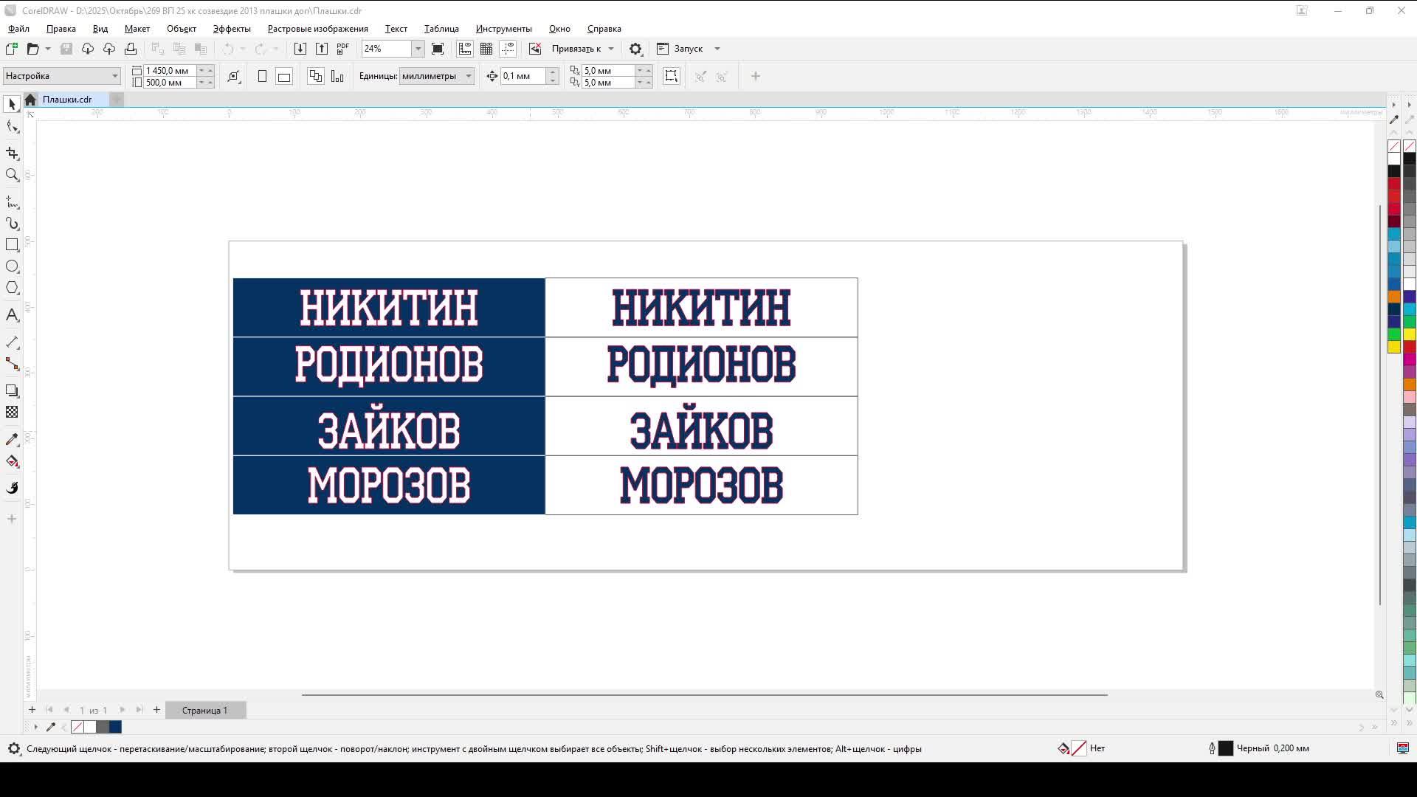Open the Transparency tool
This screenshot has height=797, width=1417.
click(x=12, y=412)
